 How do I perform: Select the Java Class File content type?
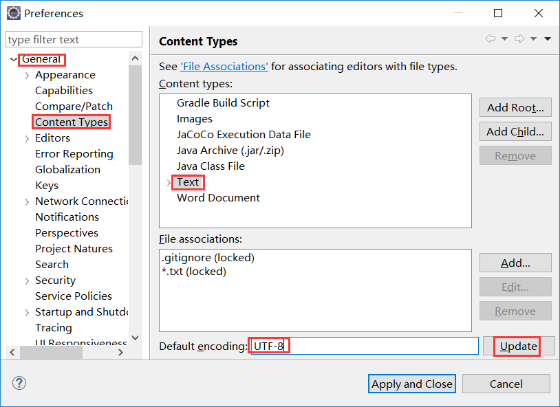click(211, 166)
